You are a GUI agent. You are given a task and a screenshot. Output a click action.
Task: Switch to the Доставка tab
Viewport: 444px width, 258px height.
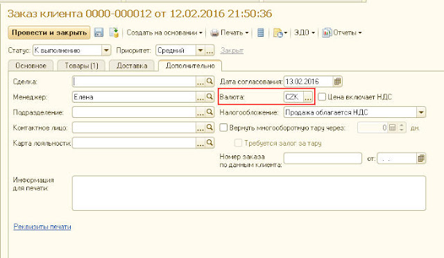tap(132, 66)
